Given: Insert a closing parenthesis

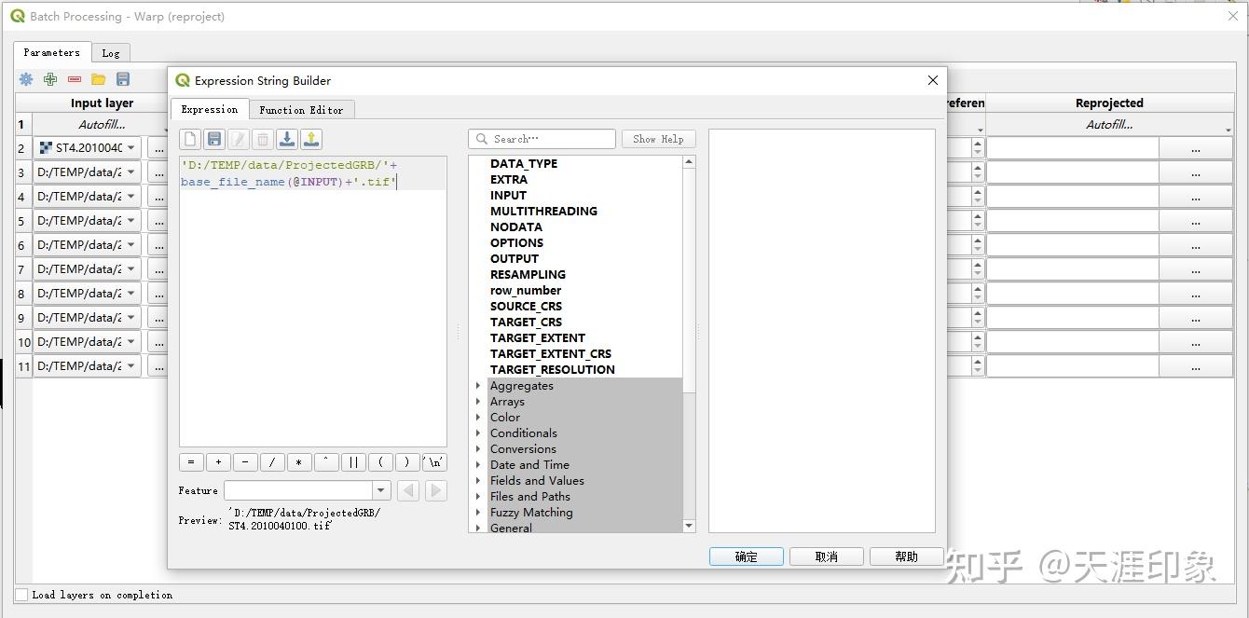Looking at the screenshot, I should [407, 462].
